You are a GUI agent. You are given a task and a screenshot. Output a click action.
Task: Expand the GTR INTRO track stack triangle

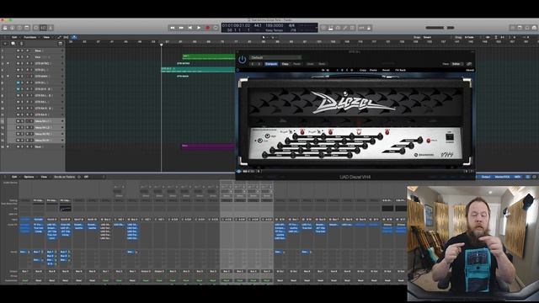(x=8, y=63)
